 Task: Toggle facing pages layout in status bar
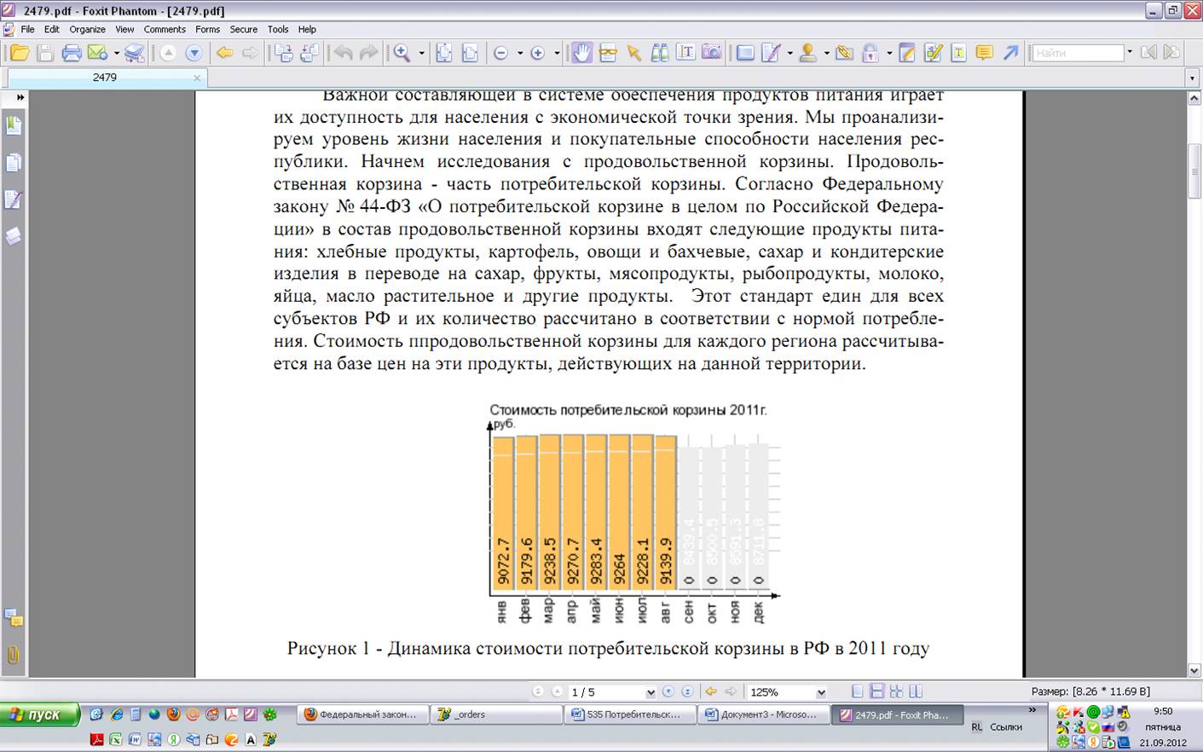pos(896,691)
